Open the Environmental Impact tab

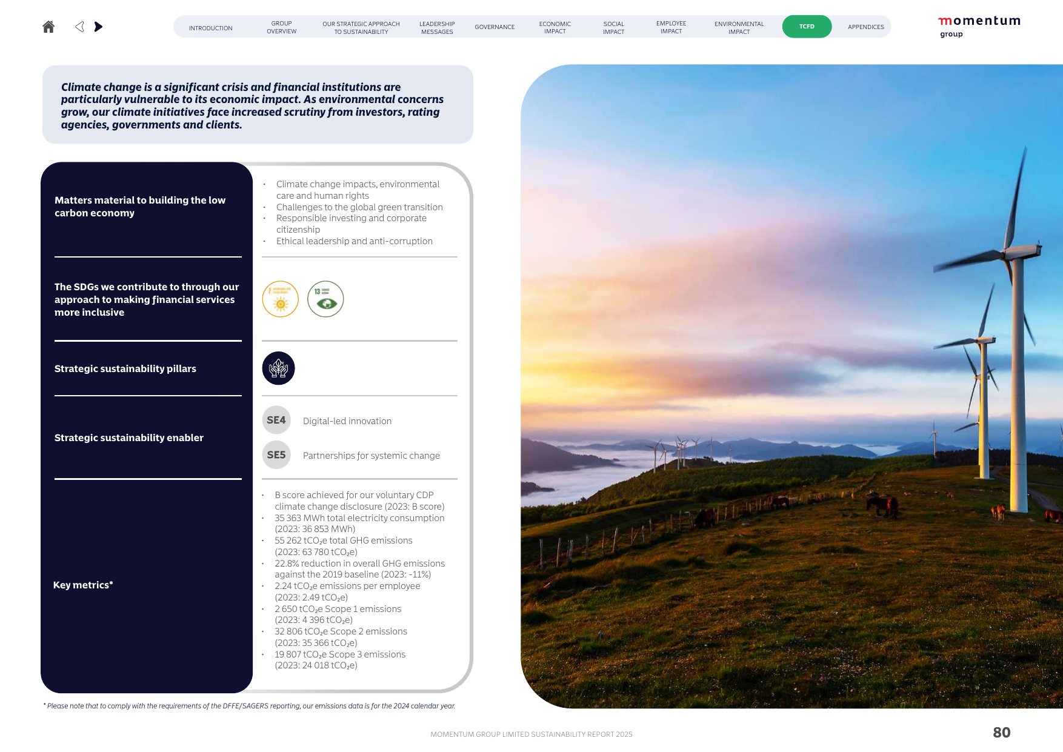[x=739, y=28]
